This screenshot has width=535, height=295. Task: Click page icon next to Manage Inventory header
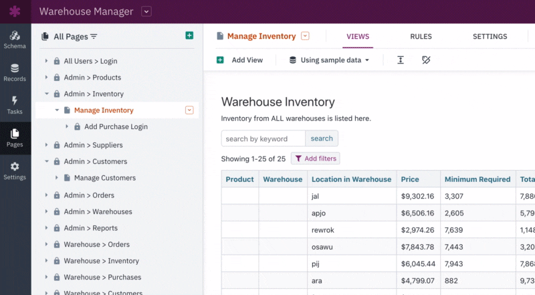[x=220, y=36]
